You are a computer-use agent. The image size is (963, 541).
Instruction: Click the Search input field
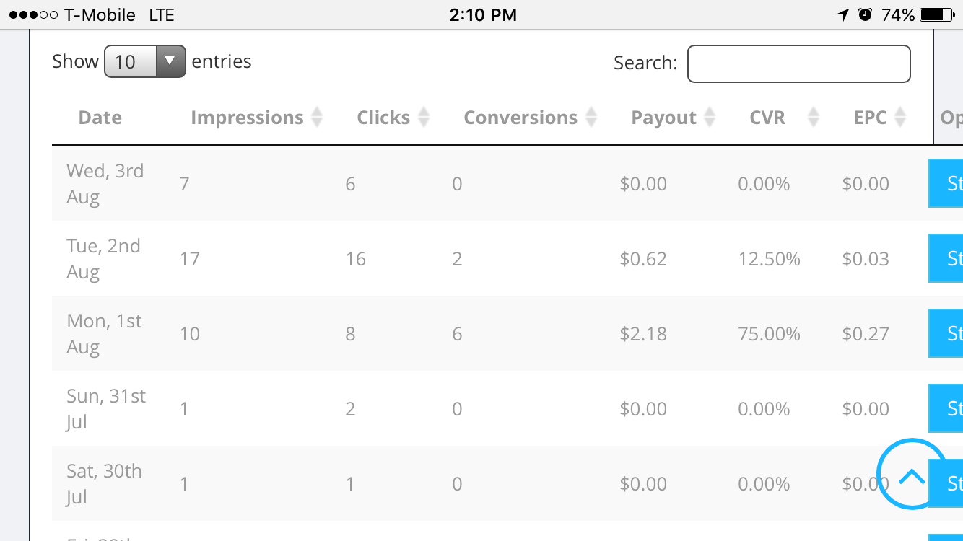pyautogui.click(x=799, y=63)
